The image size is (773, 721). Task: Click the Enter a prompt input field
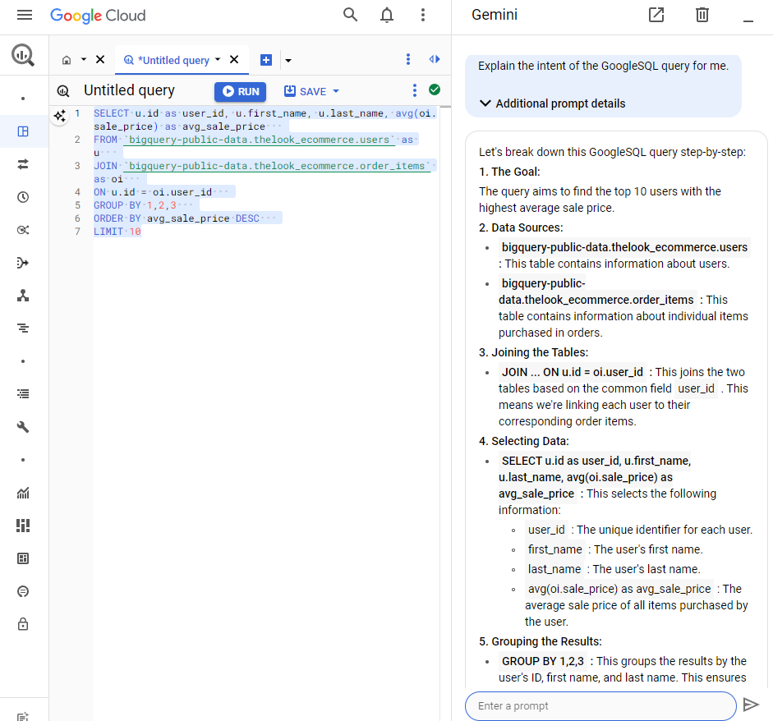pyautogui.click(x=600, y=705)
